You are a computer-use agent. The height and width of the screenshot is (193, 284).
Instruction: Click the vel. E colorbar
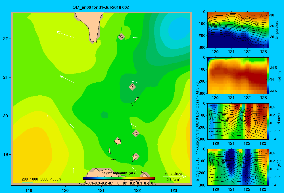268,167
